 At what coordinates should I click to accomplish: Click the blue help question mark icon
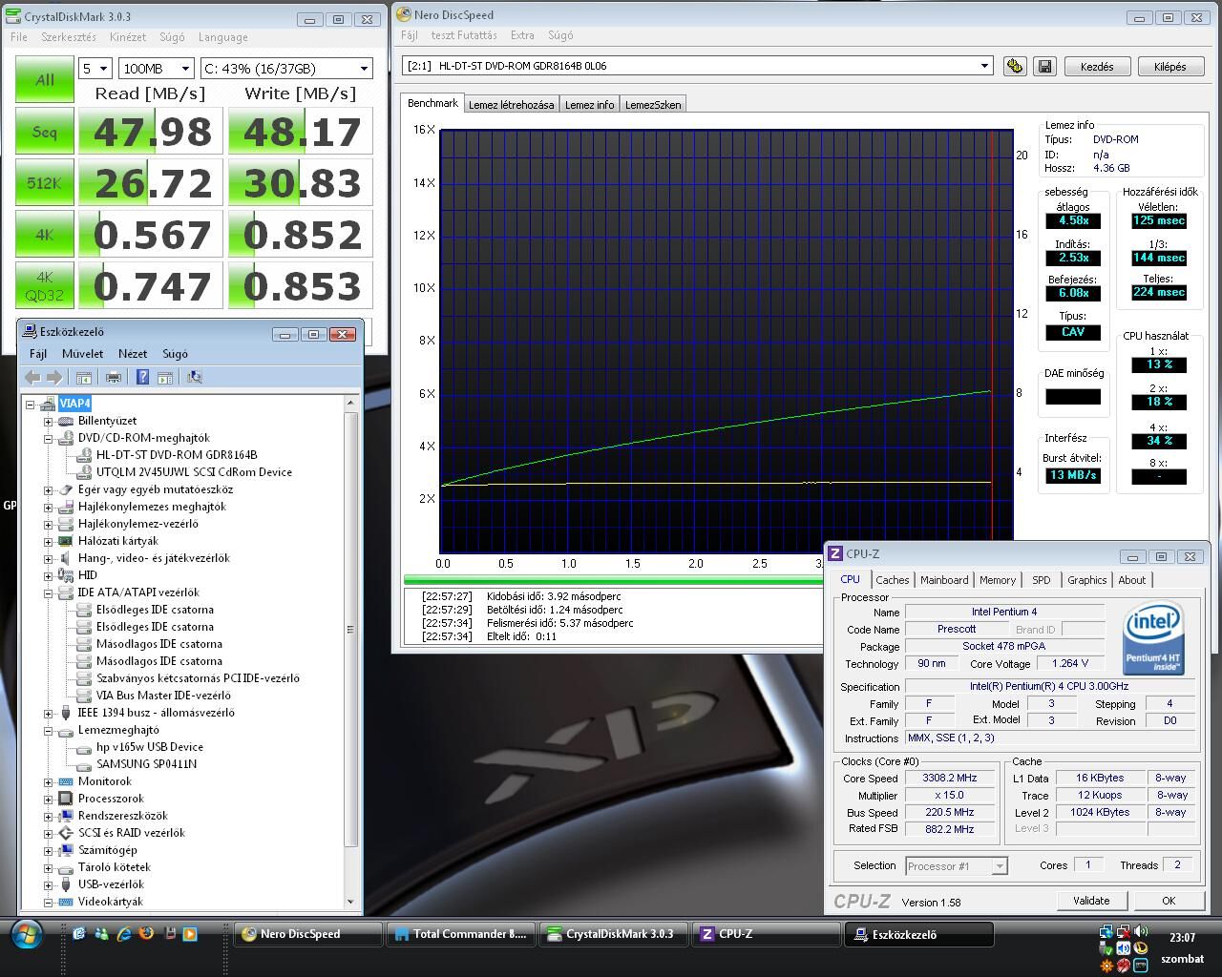pyautogui.click(x=142, y=377)
